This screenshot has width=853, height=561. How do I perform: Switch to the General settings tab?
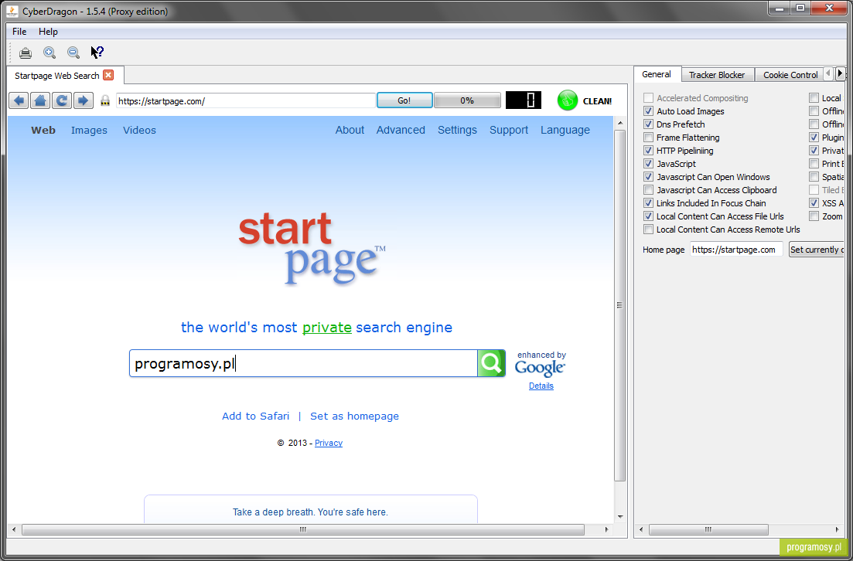657,74
